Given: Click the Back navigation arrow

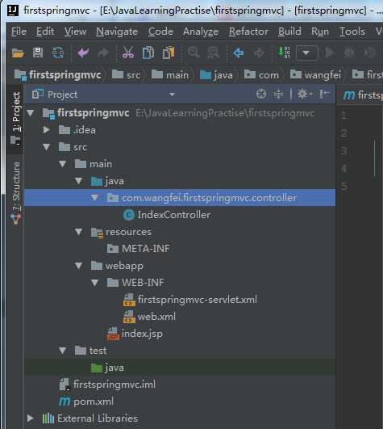Looking at the screenshot, I should [239, 53].
